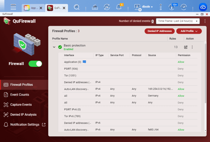The width and height of the screenshot is (210, 142).
Task: Toggle the Firewall on/off switch
Action: point(35,64)
